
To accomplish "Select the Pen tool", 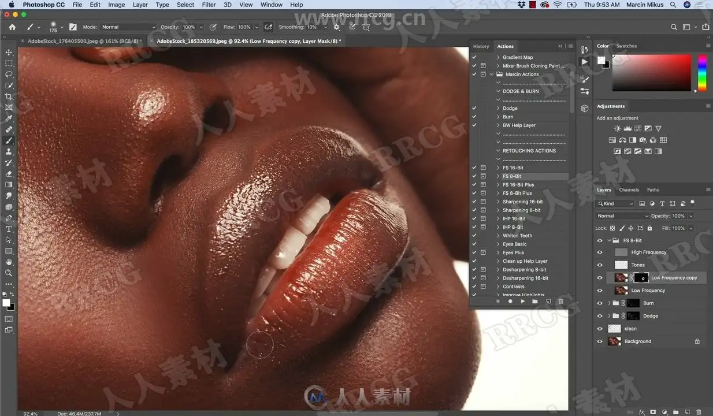I will [x=9, y=218].
